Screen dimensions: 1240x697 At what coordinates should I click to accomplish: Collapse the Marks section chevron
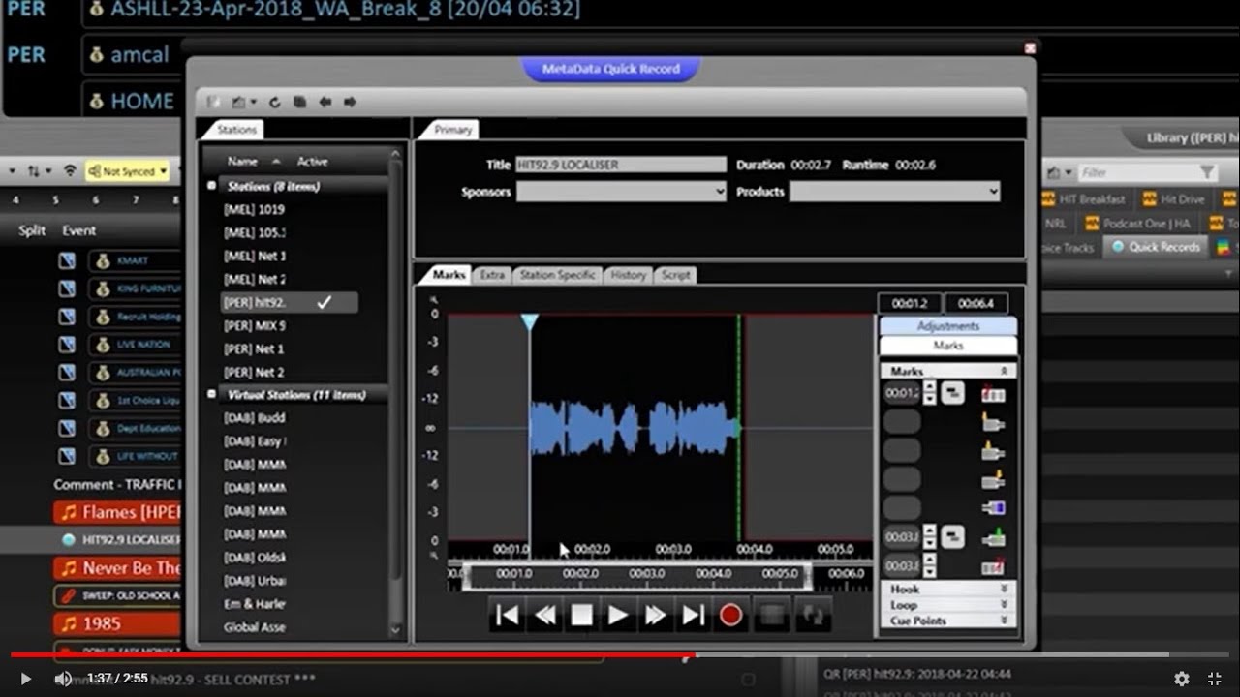pos(1004,371)
